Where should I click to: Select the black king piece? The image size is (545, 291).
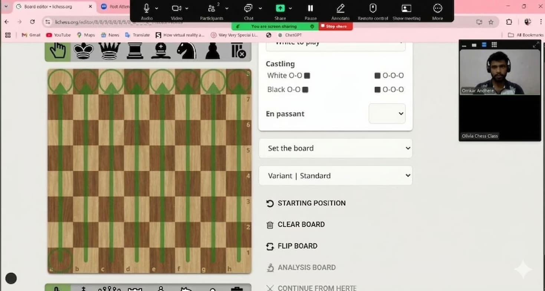tap(83, 51)
